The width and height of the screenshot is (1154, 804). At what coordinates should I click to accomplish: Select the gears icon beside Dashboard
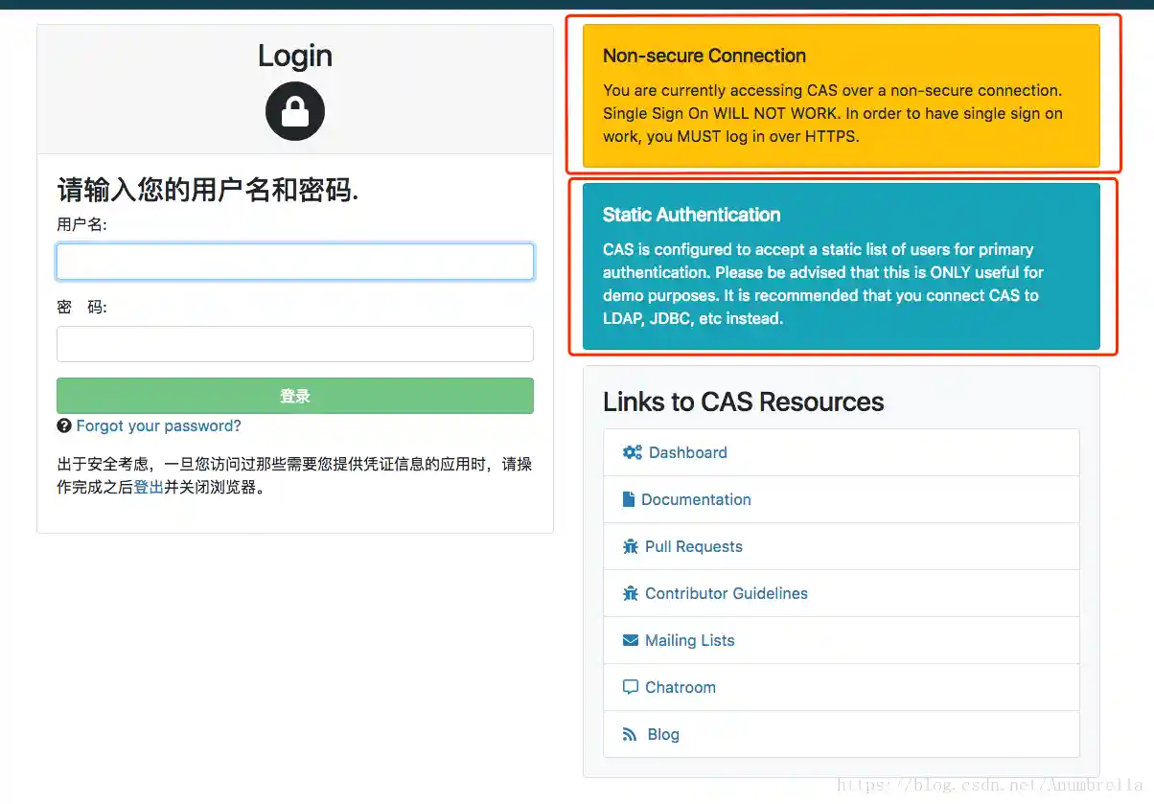pos(632,451)
